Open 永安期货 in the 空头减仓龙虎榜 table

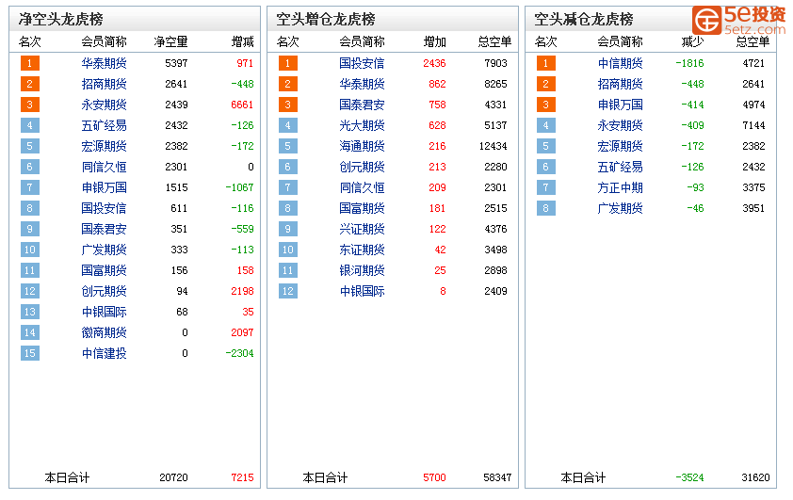620,125
